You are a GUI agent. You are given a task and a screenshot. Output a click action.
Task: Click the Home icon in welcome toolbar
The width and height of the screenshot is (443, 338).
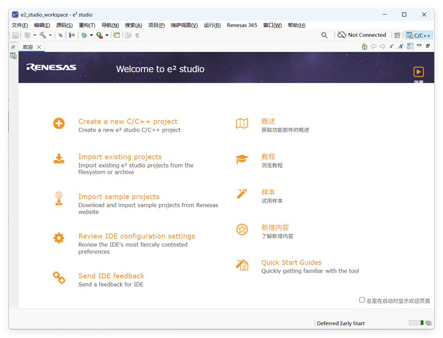click(x=364, y=46)
